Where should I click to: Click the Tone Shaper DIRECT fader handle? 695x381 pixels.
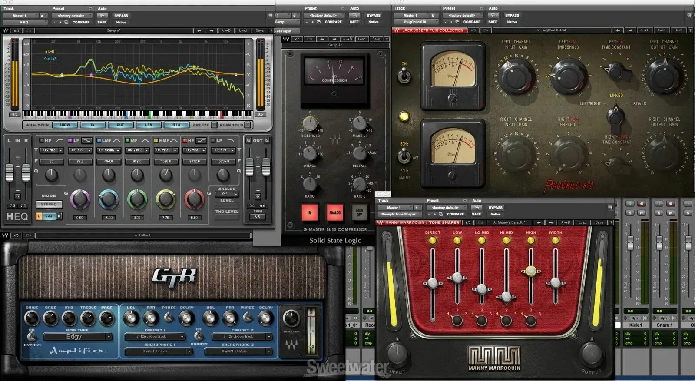pyautogui.click(x=433, y=283)
